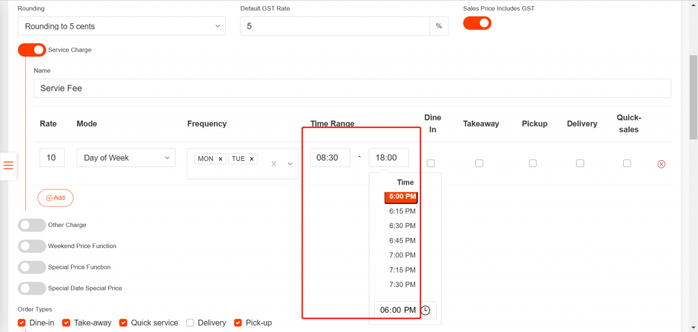Click the page vertical scrollbar

coord(693,95)
